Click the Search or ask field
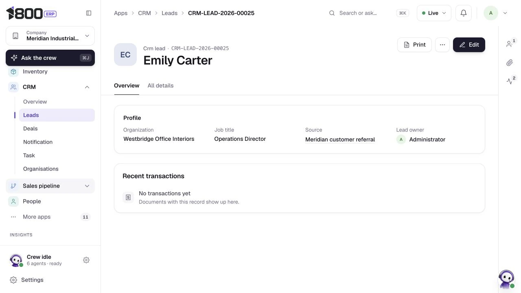Image resolution: width=521 pixels, height=293 pixels. click(x=369, y=13)
